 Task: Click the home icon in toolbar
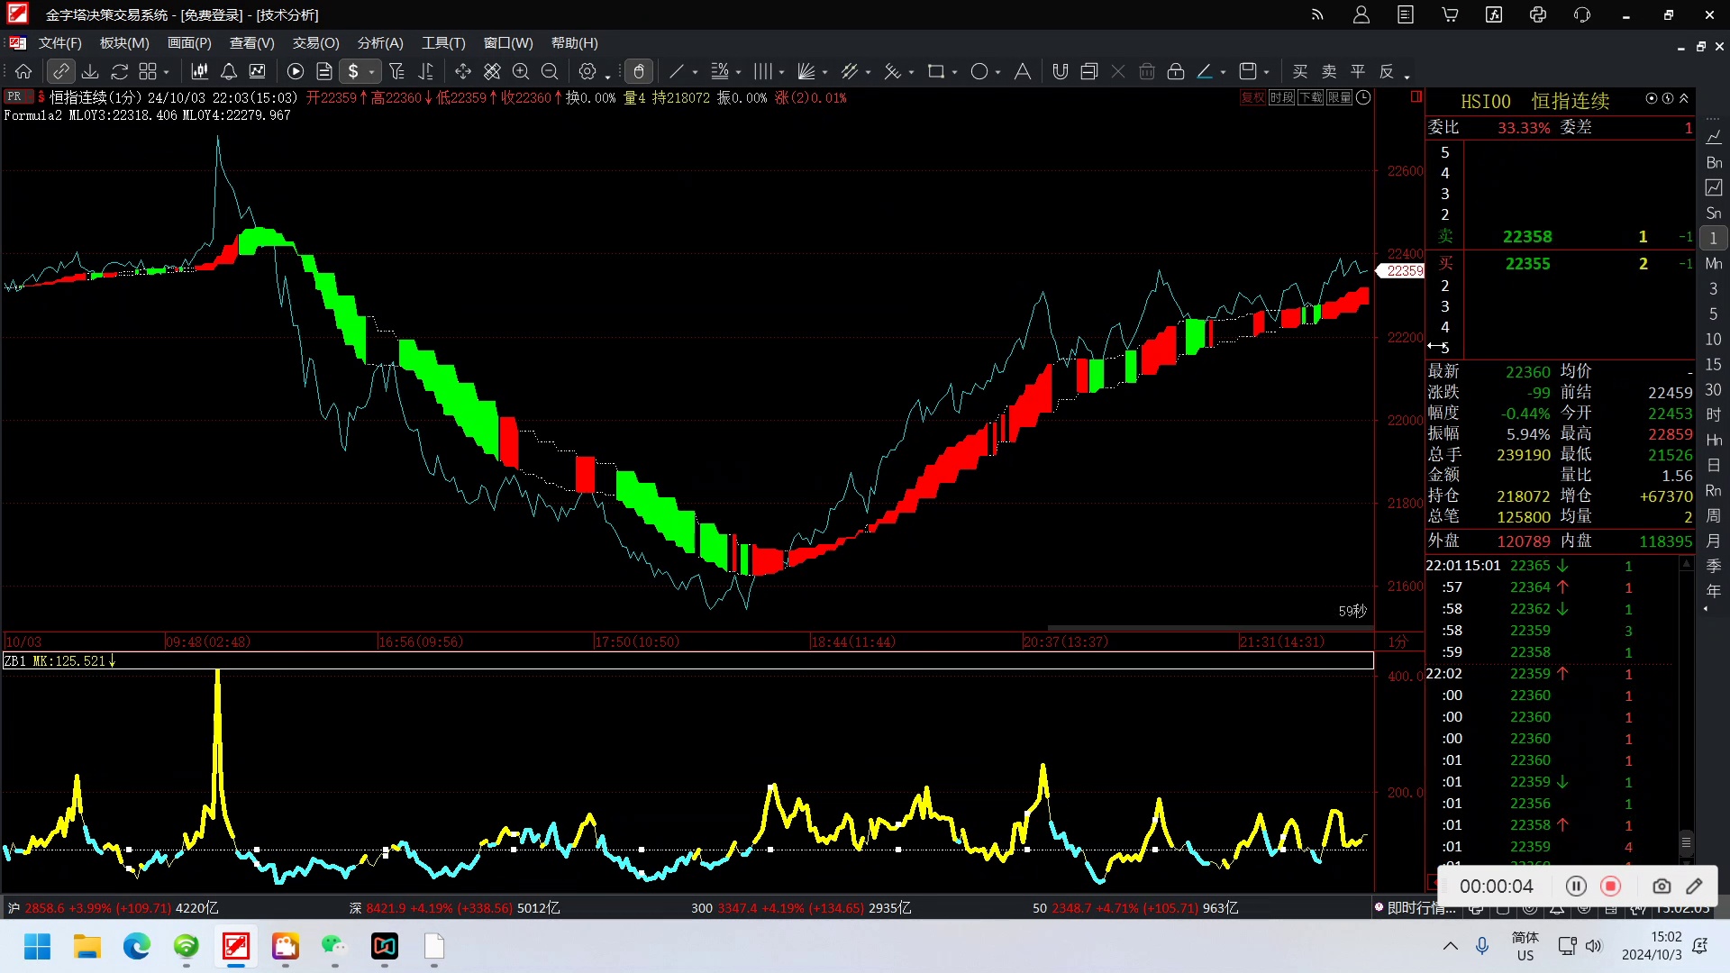click(x=23, y=71)
